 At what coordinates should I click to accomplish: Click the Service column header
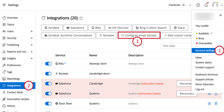[x=60, y=55]
